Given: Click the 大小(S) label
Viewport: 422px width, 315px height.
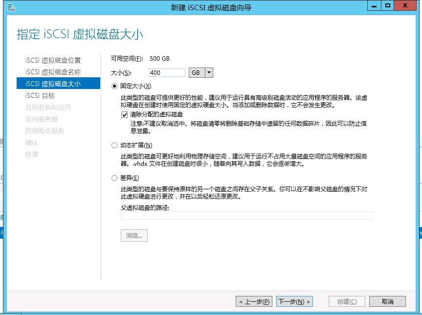Looking at the screenshot, I should (121, 73).
